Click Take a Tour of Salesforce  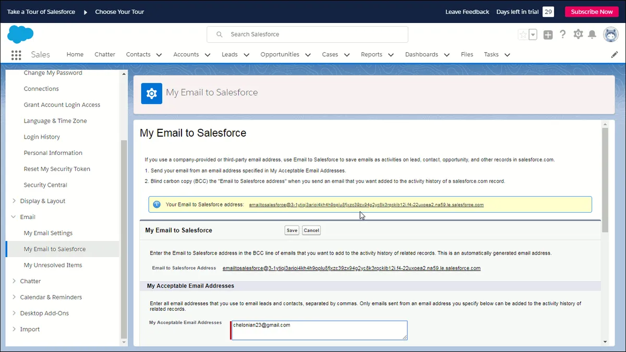click(x=41, y=12)
